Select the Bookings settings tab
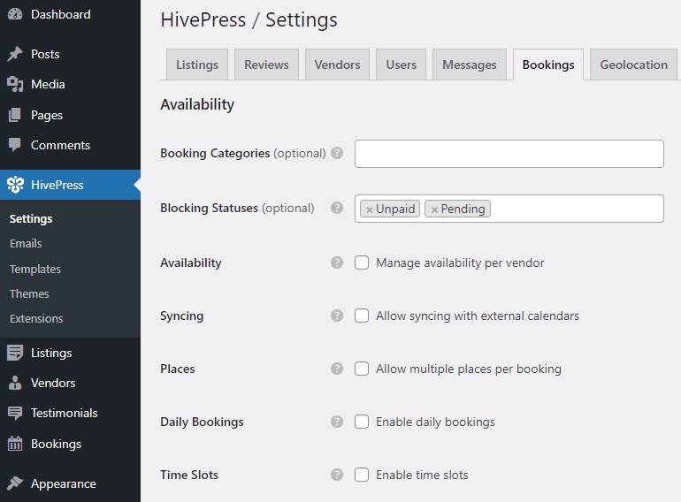681x502 pixels. tap(548, 65)
